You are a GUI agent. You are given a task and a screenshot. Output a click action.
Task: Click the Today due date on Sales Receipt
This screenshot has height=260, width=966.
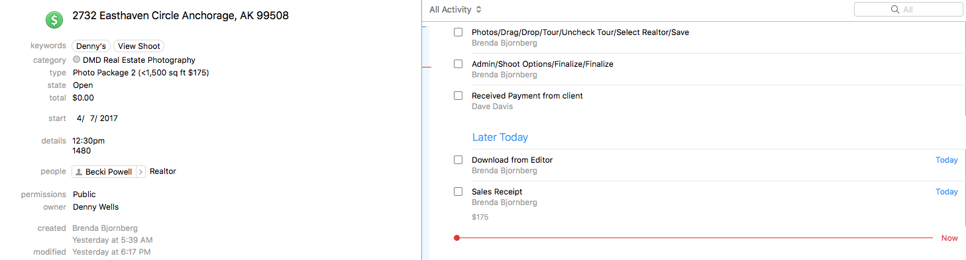point(947,192)
